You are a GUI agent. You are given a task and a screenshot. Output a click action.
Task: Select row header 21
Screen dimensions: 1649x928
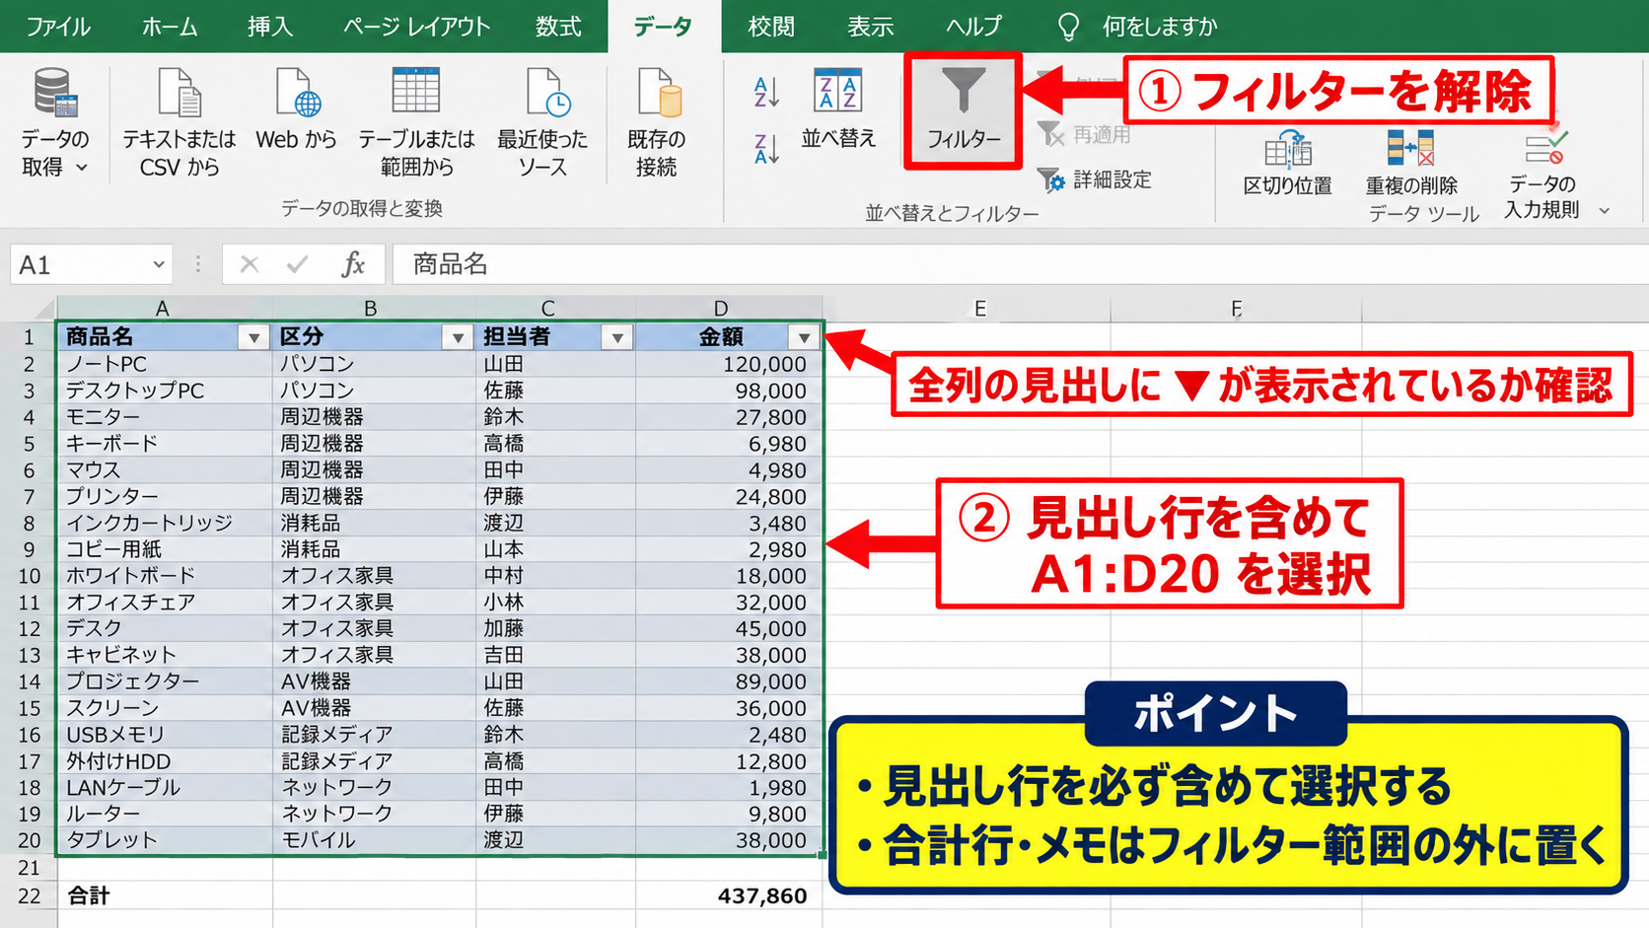click(29, 868)
